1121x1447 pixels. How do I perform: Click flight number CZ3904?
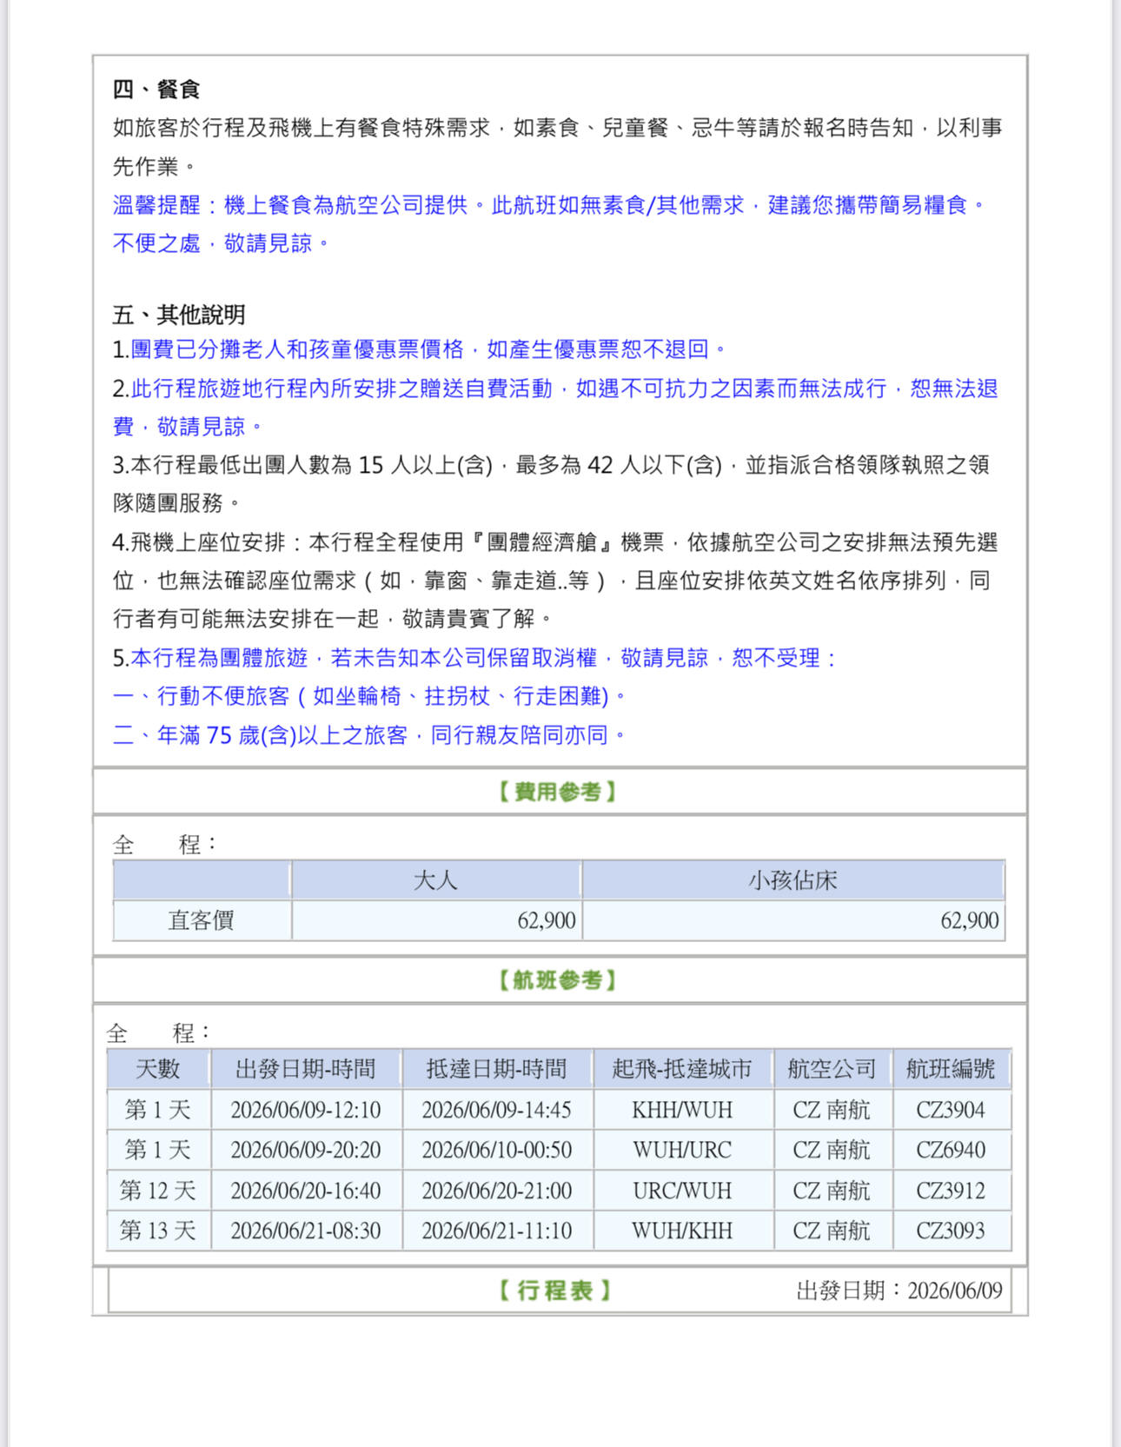click(951, 1110)
